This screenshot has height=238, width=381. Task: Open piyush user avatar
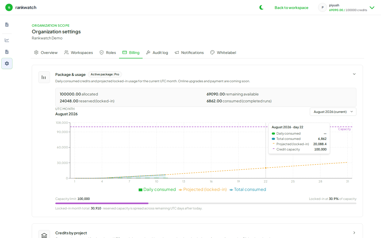323,7
